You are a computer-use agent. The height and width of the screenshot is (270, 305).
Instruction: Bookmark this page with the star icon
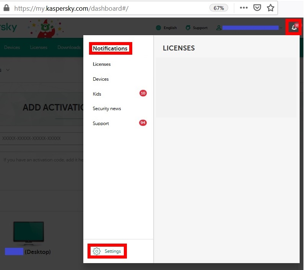tap(270, 8)
